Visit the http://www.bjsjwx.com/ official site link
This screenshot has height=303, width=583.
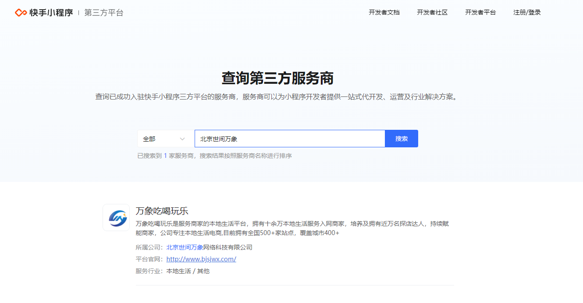201,259
